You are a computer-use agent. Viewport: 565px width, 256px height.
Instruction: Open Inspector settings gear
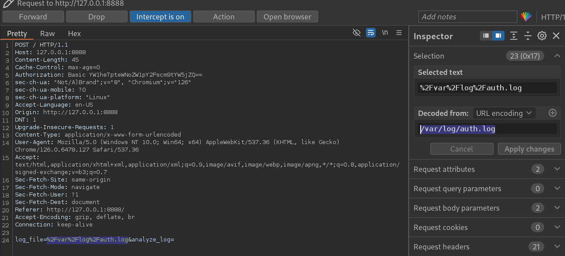[542, 36]
